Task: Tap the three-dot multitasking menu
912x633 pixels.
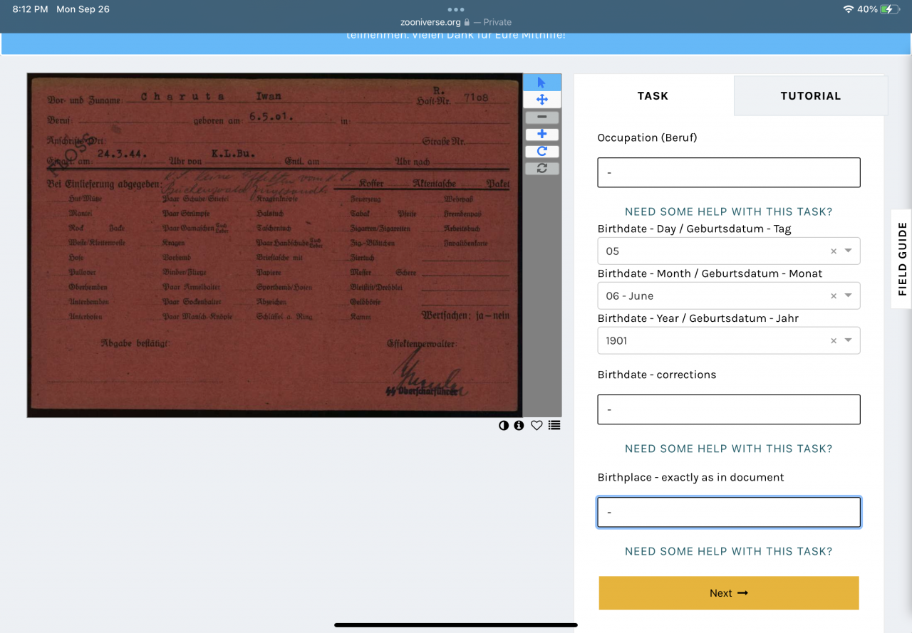Action: pyautogui.click(x=456, y=9)
